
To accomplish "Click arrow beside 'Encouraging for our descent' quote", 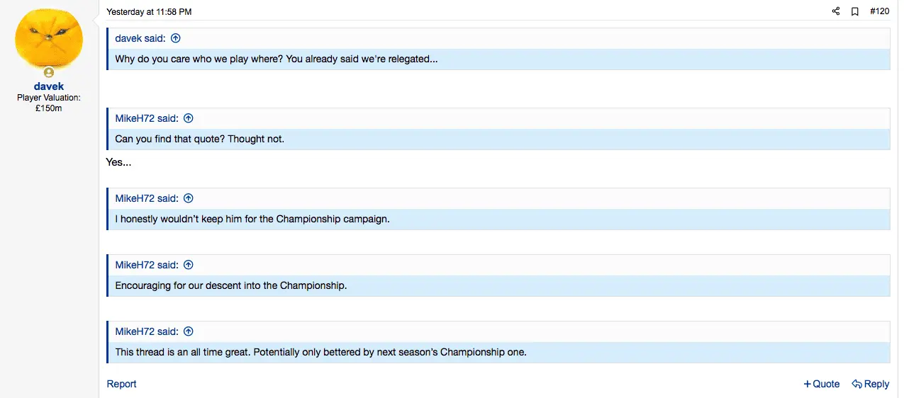I will tap(189, 266).
